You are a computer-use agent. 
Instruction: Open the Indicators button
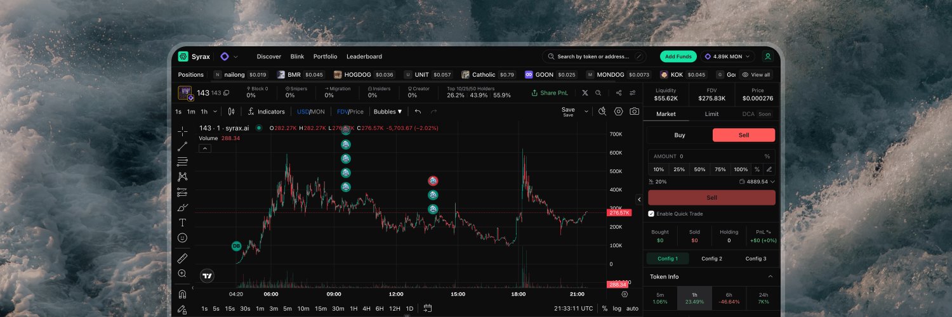pos(266,112)
